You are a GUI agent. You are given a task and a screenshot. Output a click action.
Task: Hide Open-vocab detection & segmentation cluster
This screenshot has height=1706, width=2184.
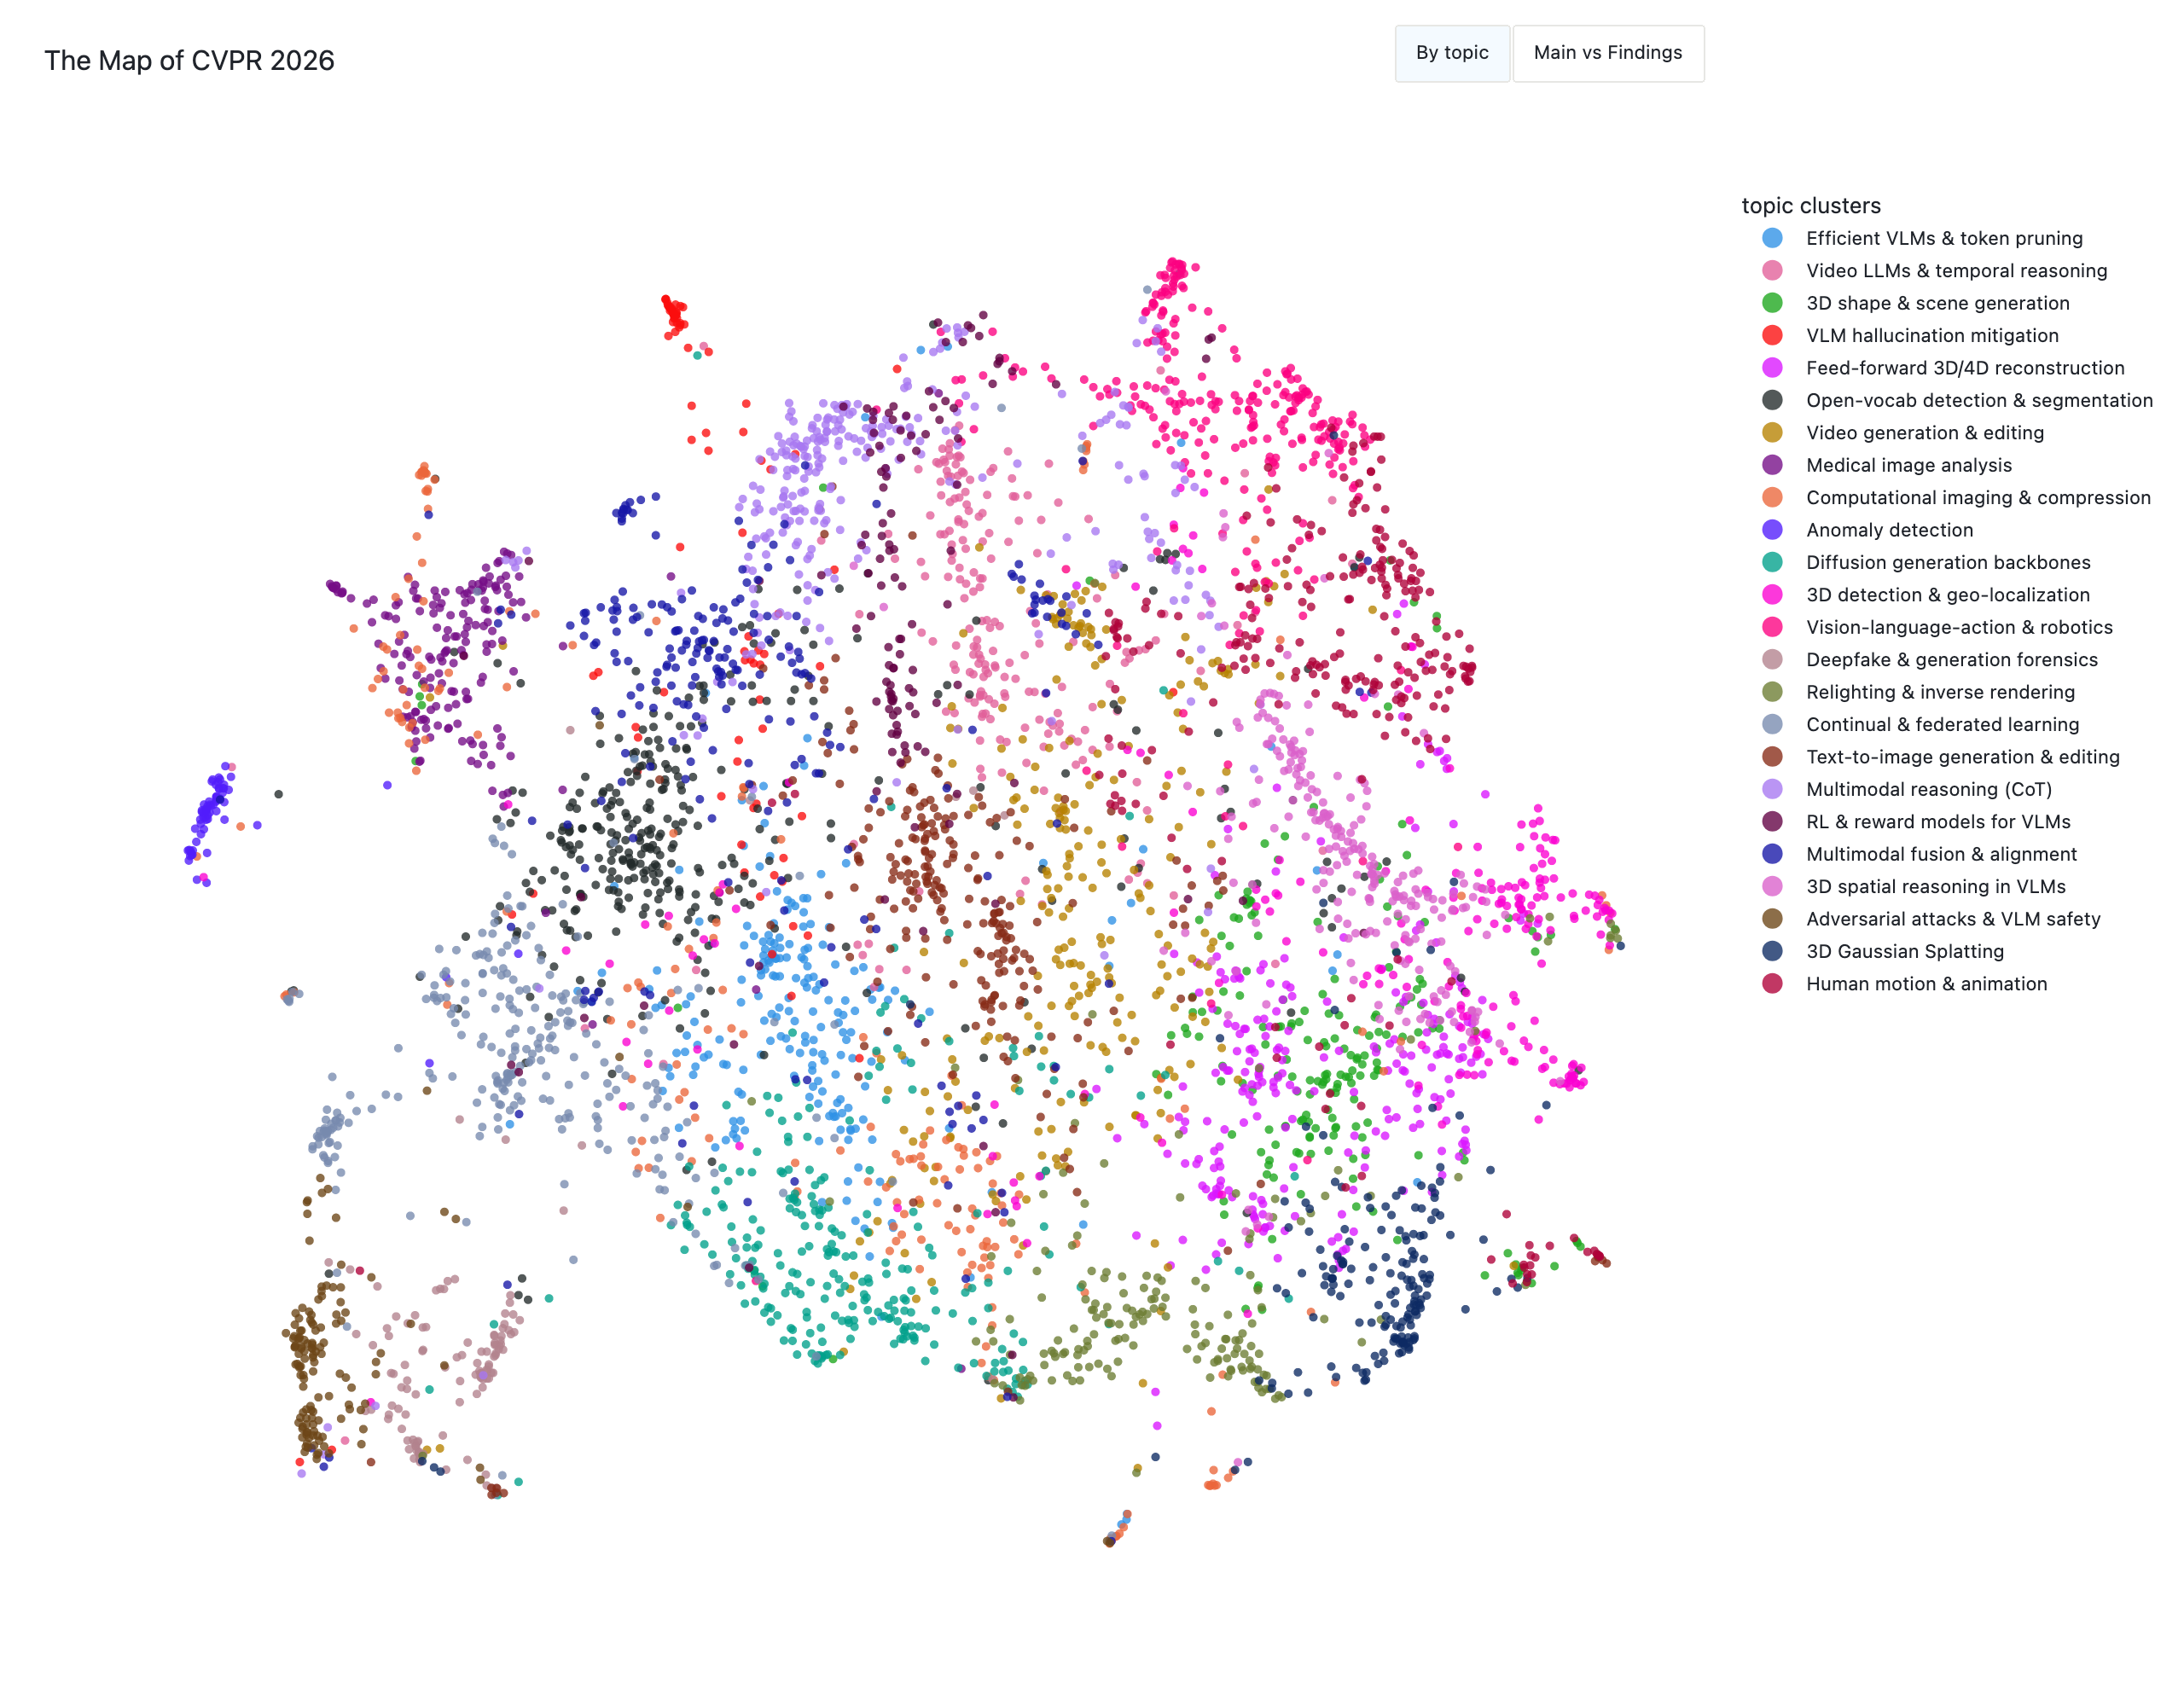(x=1957, y=400)
